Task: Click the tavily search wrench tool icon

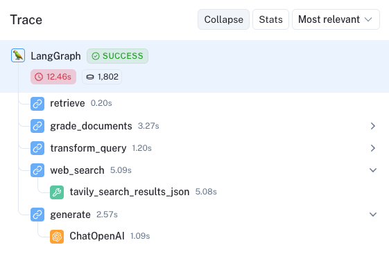Action: [x=57, y=192]
